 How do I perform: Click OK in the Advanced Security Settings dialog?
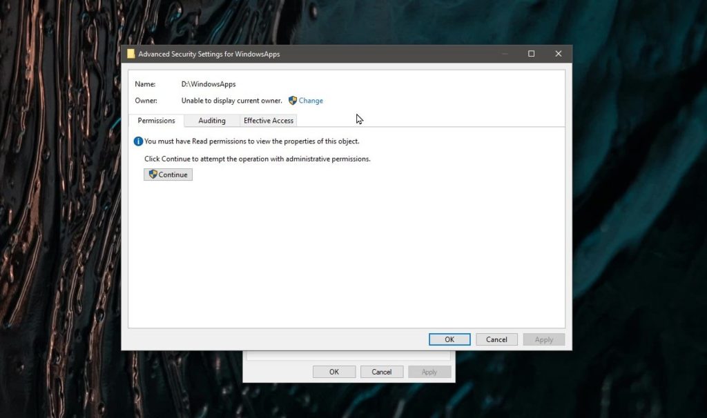coord(449,339)
